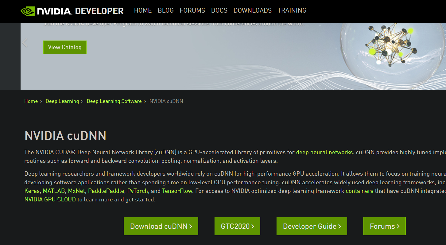
Task: Click the NVIDIA cuDNN page heading
Action: click(65, 136)
